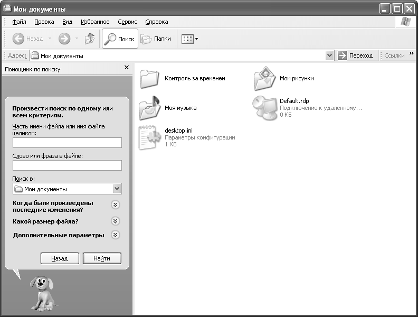Click the file name search input field
Viewport: 418px width, 317px height.
click(x=67, y=143)
